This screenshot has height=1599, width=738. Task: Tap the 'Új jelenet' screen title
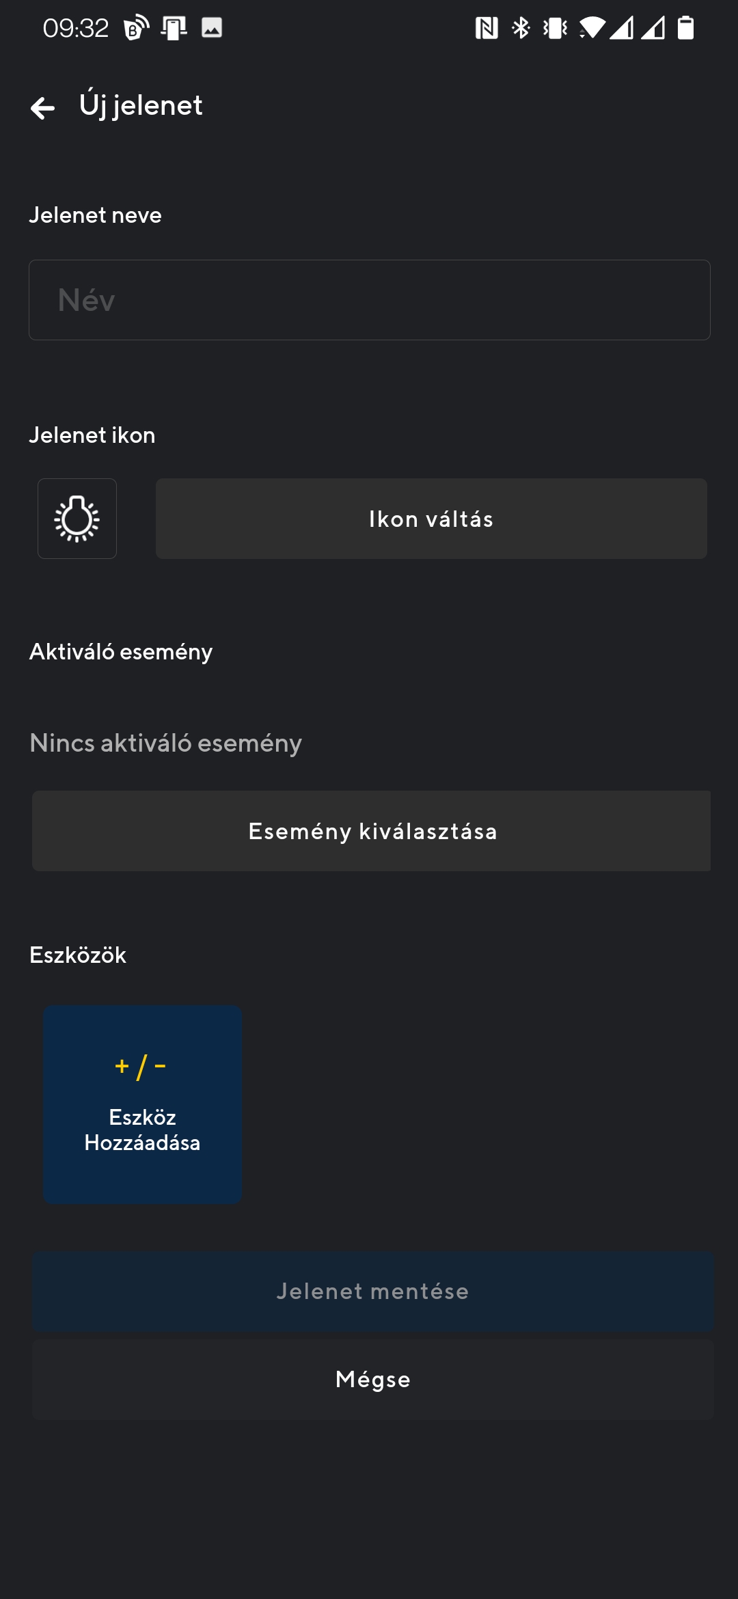click(x=140, y=106)
